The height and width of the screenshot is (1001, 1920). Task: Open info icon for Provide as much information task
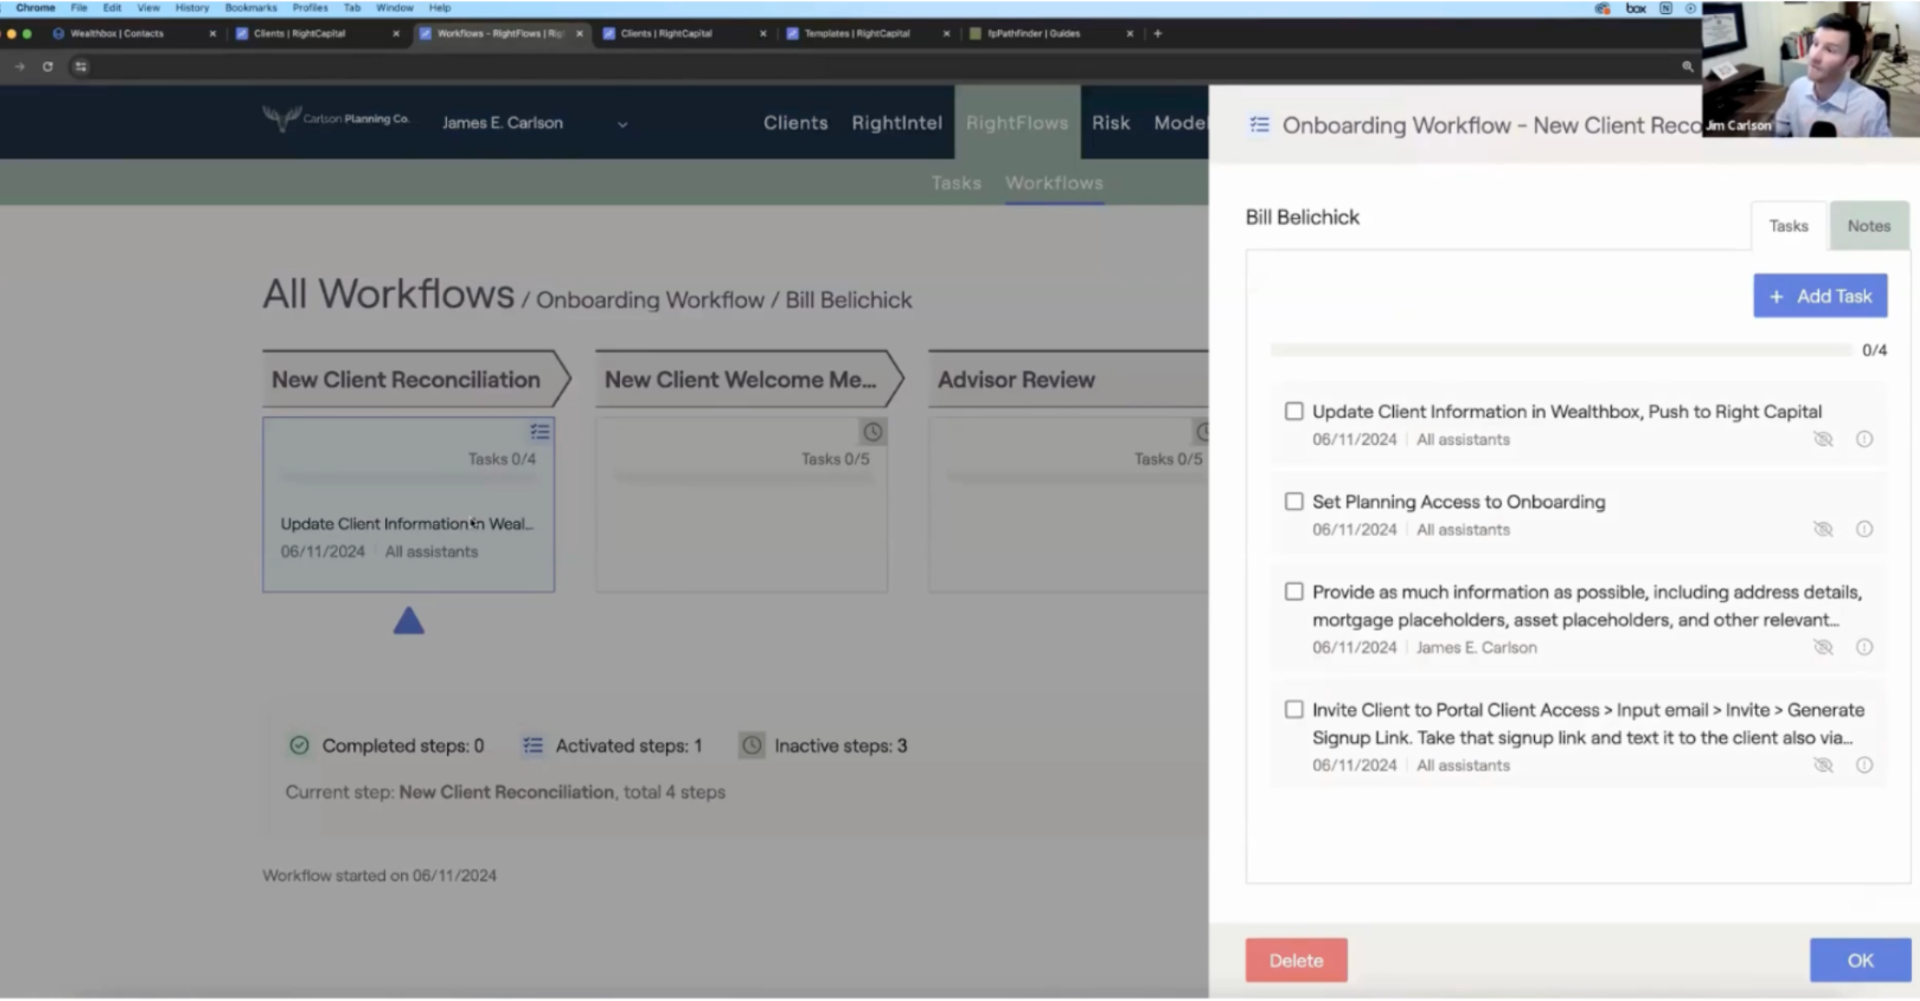click(x=1864, y=647)
